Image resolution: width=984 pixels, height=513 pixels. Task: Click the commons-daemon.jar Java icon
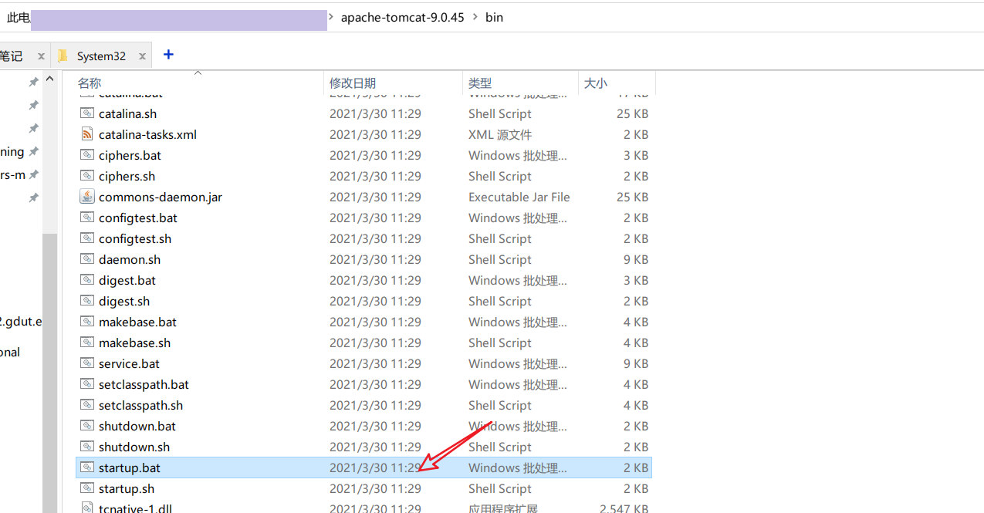coord(87,197)
